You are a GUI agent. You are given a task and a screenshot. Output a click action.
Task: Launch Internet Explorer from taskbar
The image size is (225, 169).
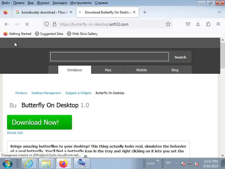coord(29,163)
